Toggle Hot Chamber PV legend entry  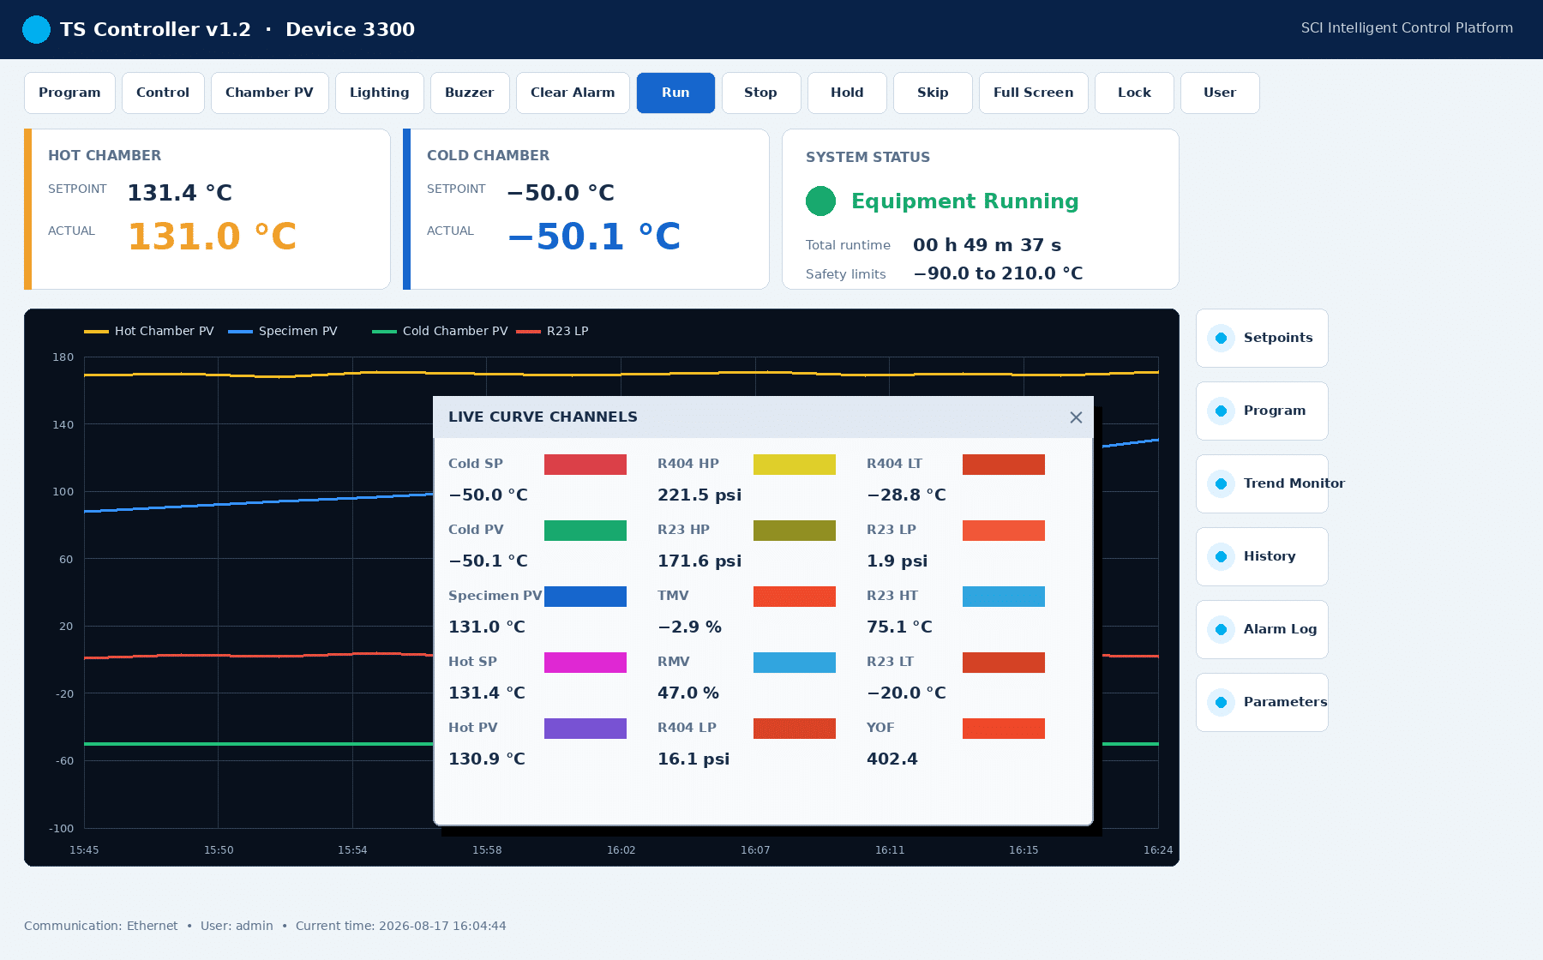pos(149,331)
